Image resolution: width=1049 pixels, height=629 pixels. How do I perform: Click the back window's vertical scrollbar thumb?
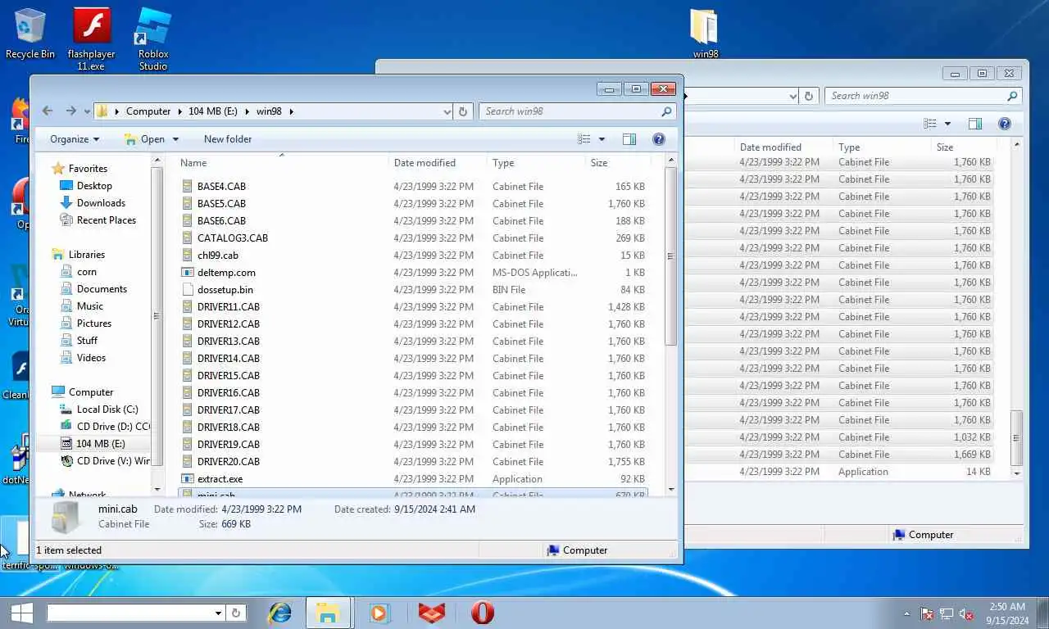coord(1017,437)
